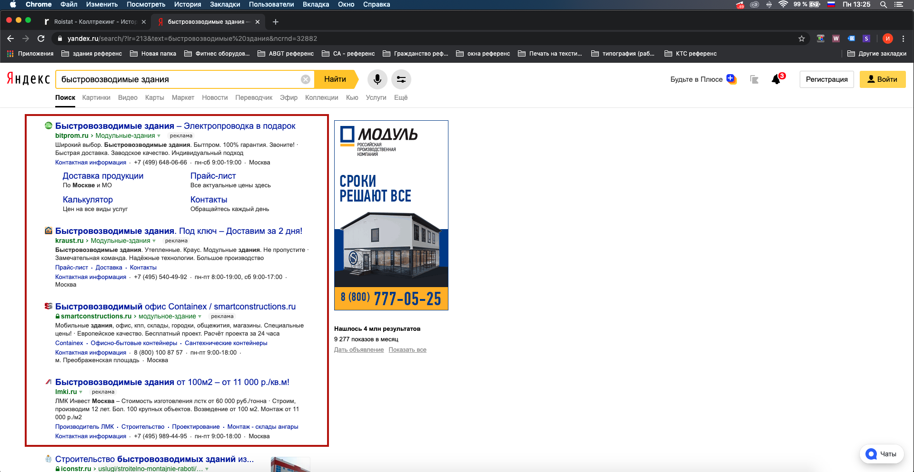
Task: Expand iconstr.ru result dropdown arrow
Action: 207,469
